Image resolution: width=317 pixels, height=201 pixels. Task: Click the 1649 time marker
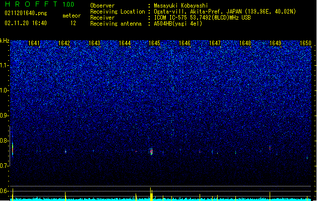coord(276,43)
